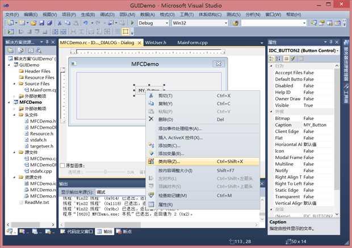Click the Save floppy disk icon
The width and height of the screenshot is (352, 248).
(x=42, y=23)
